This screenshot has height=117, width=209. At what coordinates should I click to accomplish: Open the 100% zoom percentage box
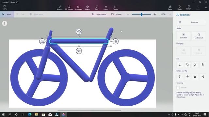pos(163,14)
